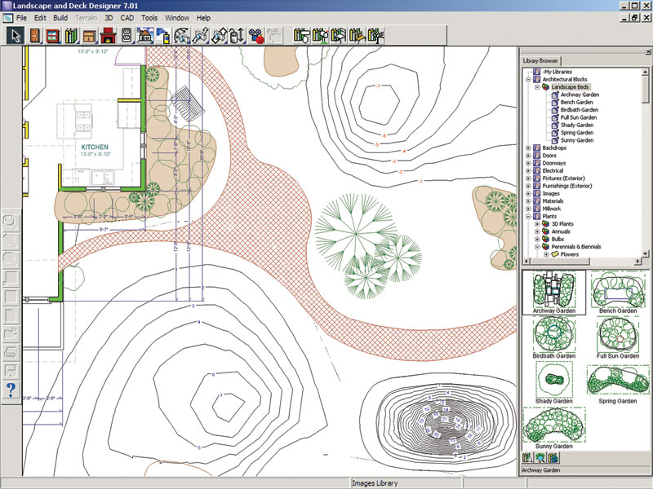Open the CAD menu
The width and height of the screenshot is (653, 489).
tap(127, 17)
